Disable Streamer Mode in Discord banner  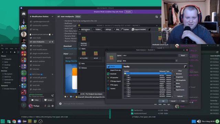(x=128, y=12)
